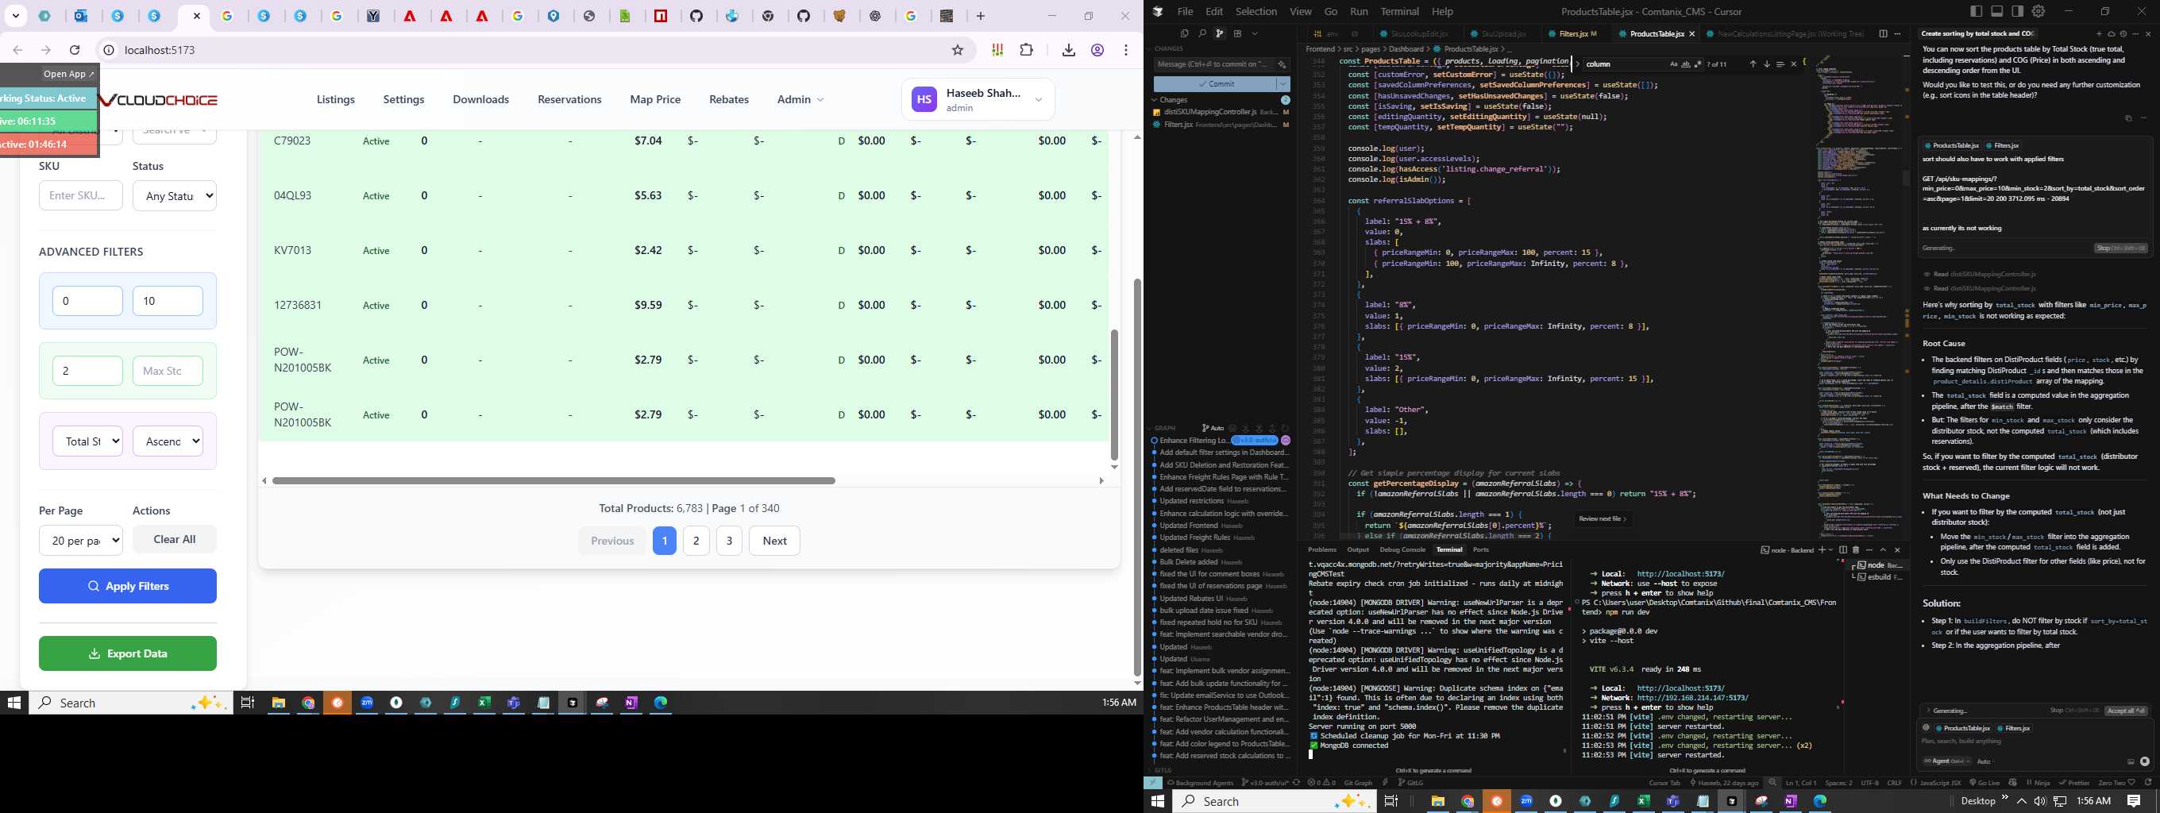Image resolution: width=2160 pixels, height=813 pixels.
Task: Close the ProductsTable.jsx editor tab
Action: [1692, 33]
